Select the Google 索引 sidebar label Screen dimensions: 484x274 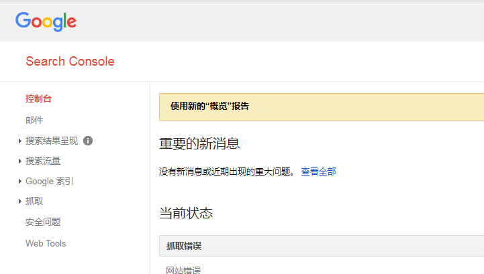49,181
